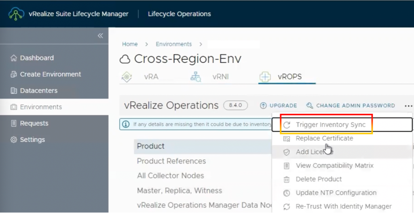Open the three-dot more actions menu
Image resolution: width=414 pixels, height=214 pixels.
(408, 106)
